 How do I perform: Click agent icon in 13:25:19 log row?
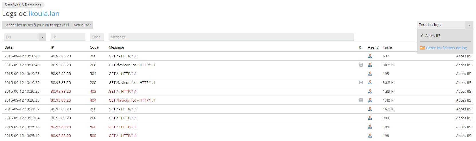click(370, 136)
